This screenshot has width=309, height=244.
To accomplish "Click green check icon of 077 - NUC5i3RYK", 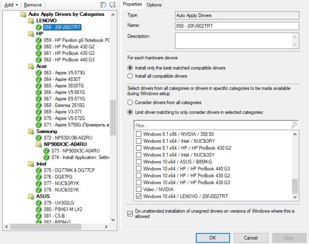I will [x=39, y=183].
